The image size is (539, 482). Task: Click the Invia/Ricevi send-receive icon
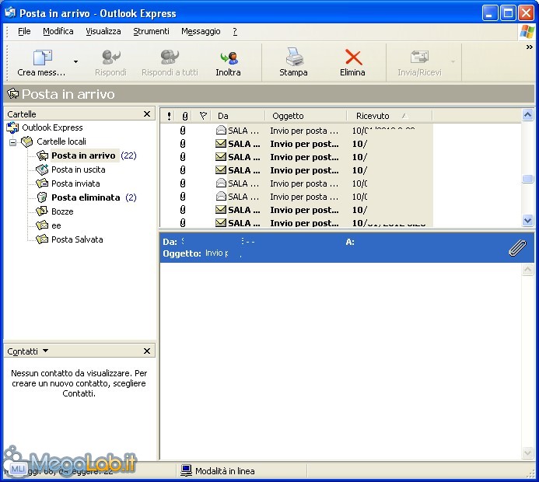(x=419, y=57)
